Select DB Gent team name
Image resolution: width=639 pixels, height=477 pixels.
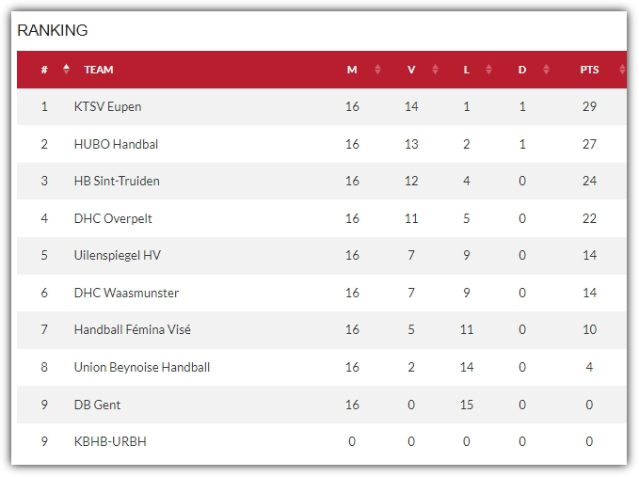pos(97,405)
